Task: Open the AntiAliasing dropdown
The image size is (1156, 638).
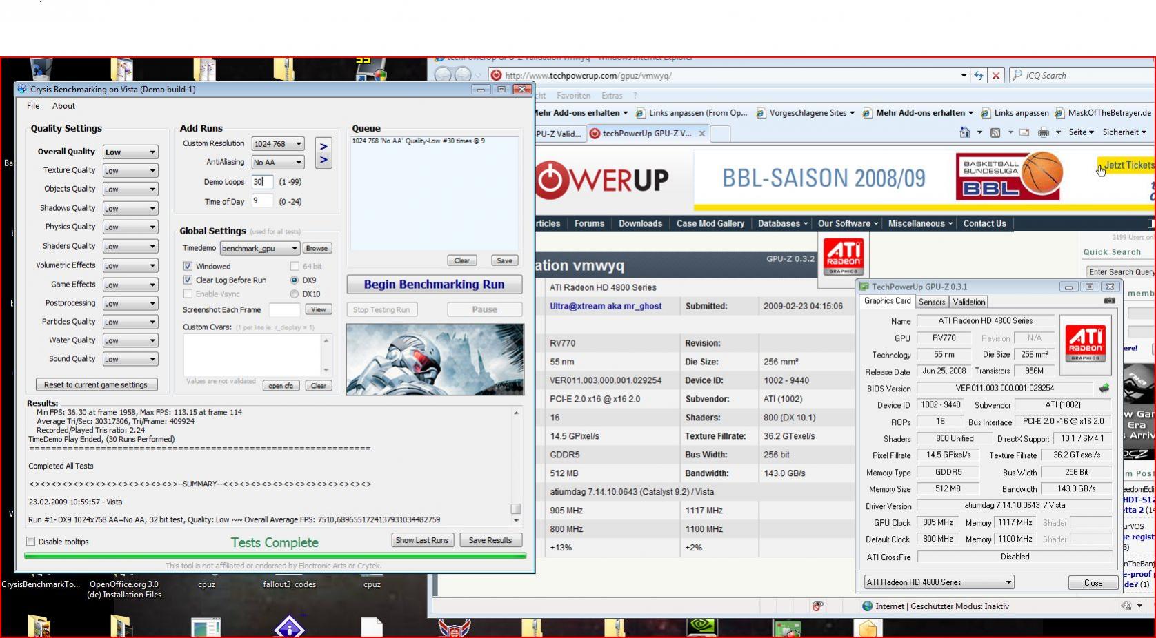Action: coord(278,162)
